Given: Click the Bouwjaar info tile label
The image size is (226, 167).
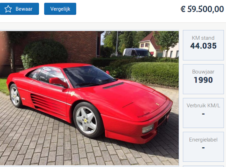Looking at the screenshot, I should coord(203,72).
